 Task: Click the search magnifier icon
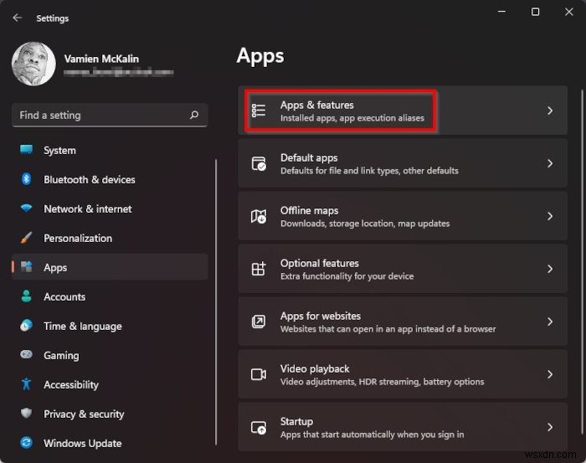coord(194,115)
